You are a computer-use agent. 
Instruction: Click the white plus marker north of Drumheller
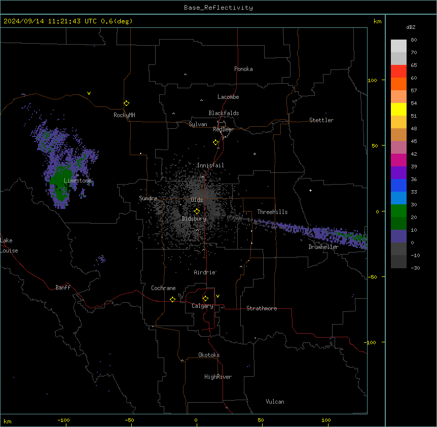tap(310, 190)
